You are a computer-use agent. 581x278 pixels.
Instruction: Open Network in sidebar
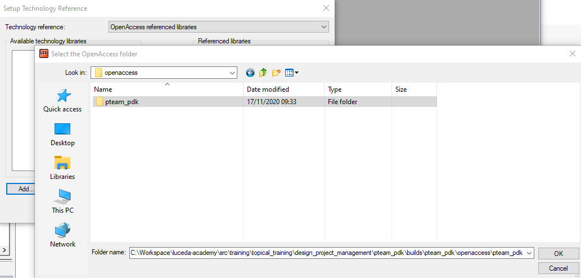[x=62, y=236]
